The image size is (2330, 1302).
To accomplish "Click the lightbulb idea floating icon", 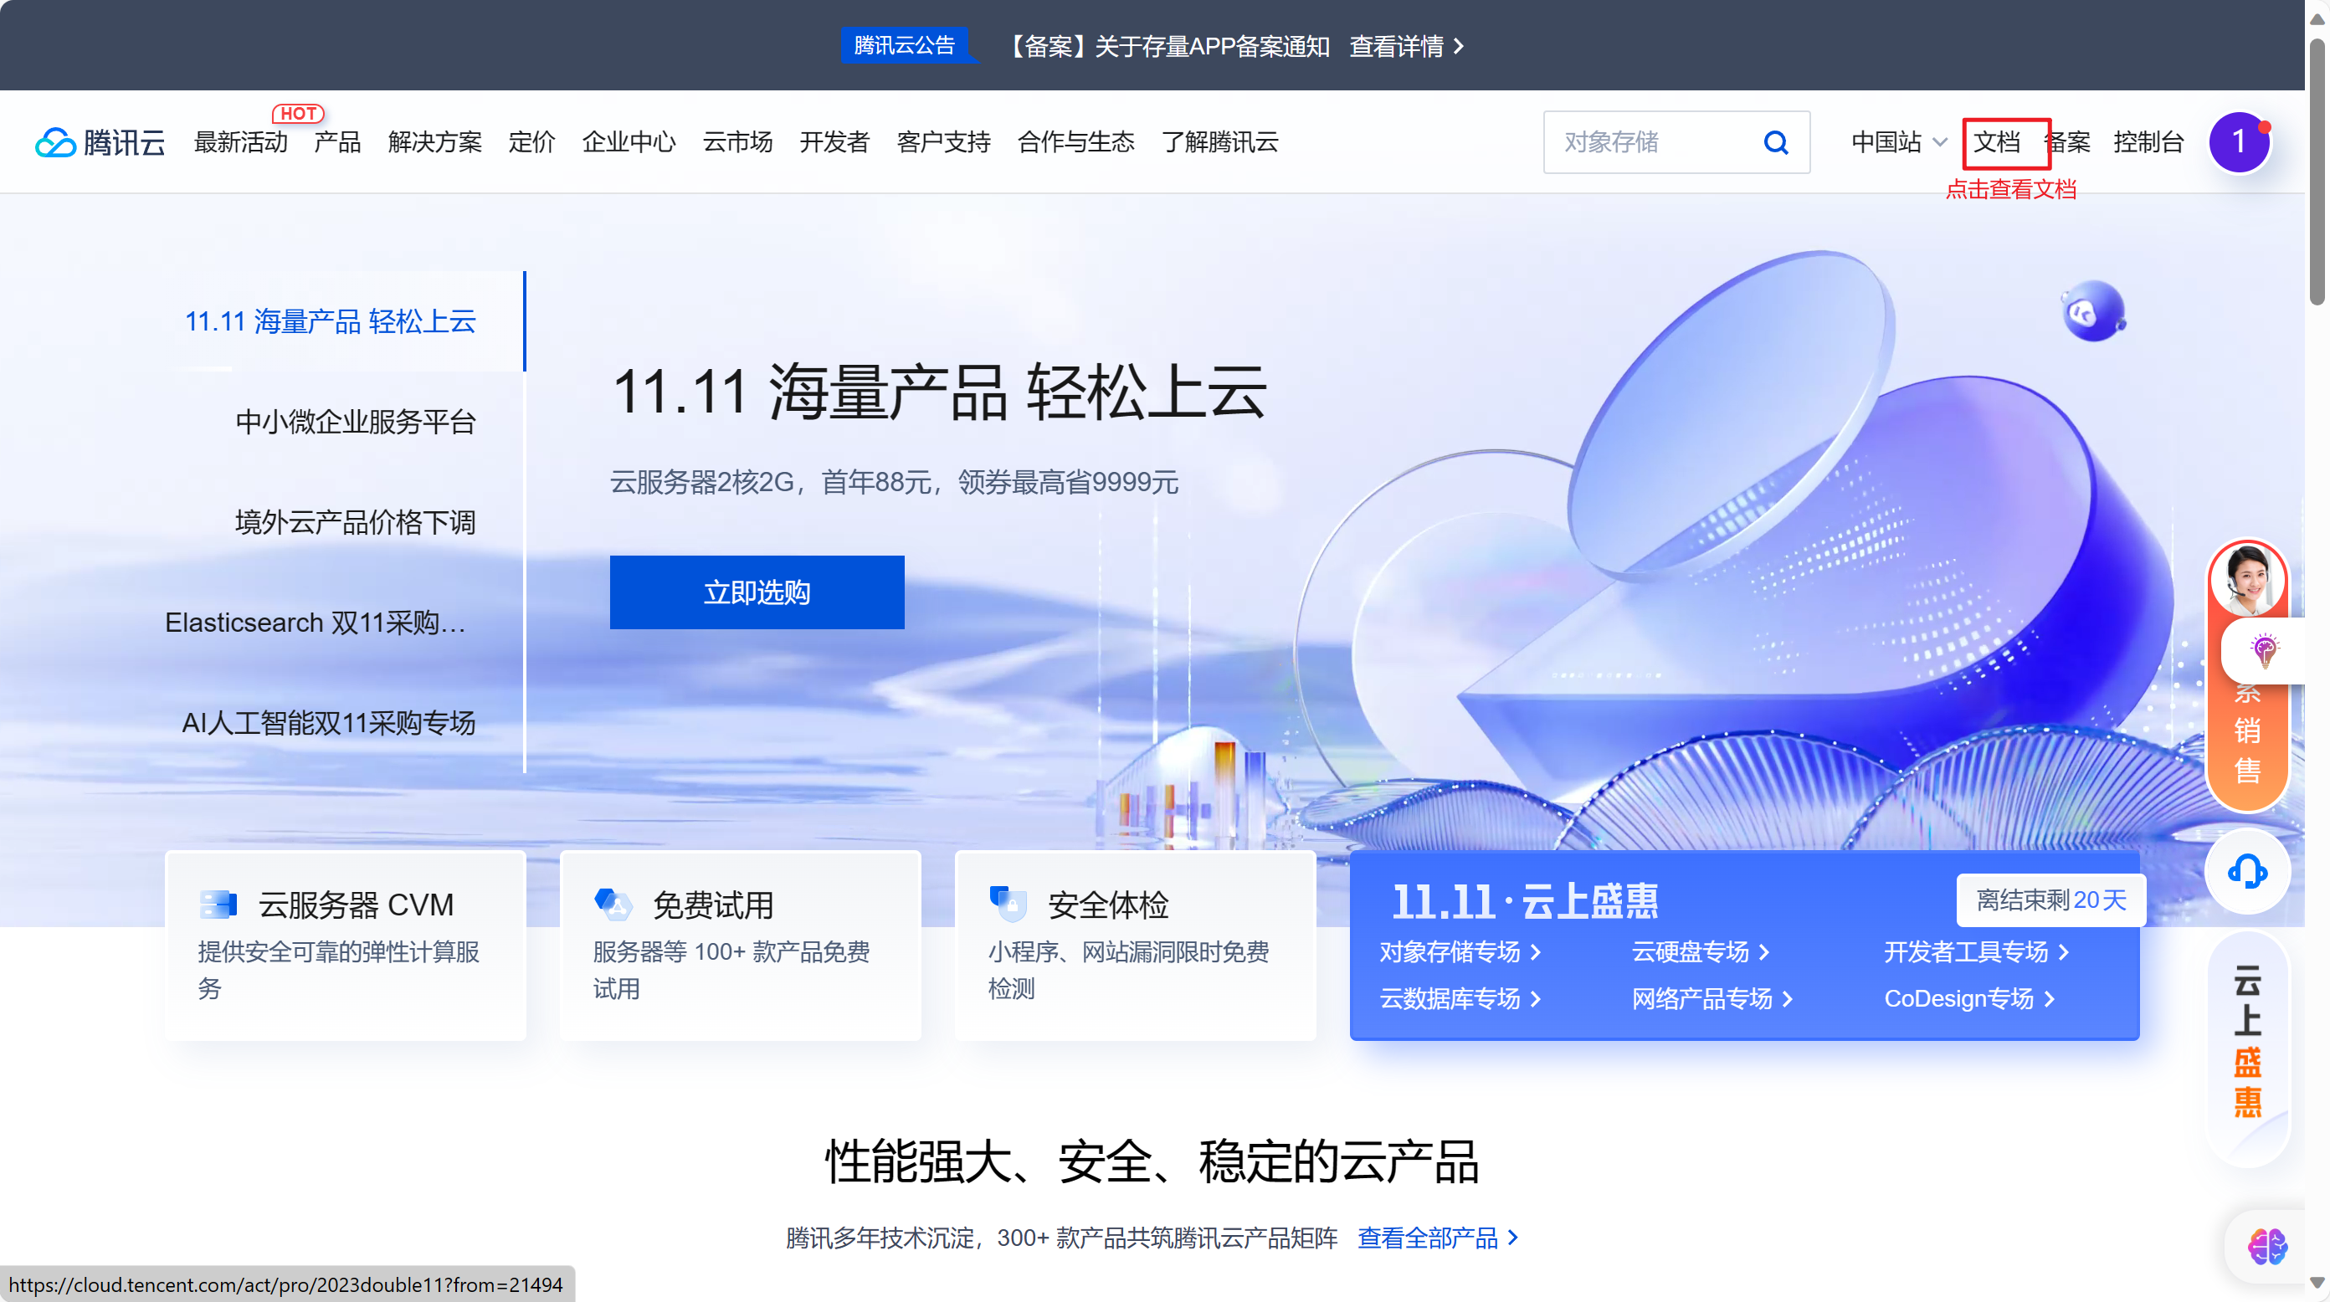I will [2264, 649].
